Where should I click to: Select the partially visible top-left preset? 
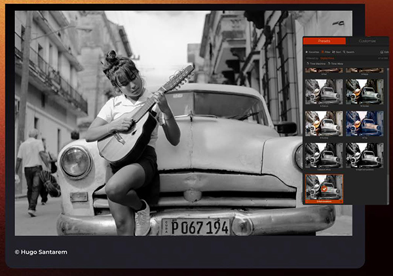coord(324,71)
